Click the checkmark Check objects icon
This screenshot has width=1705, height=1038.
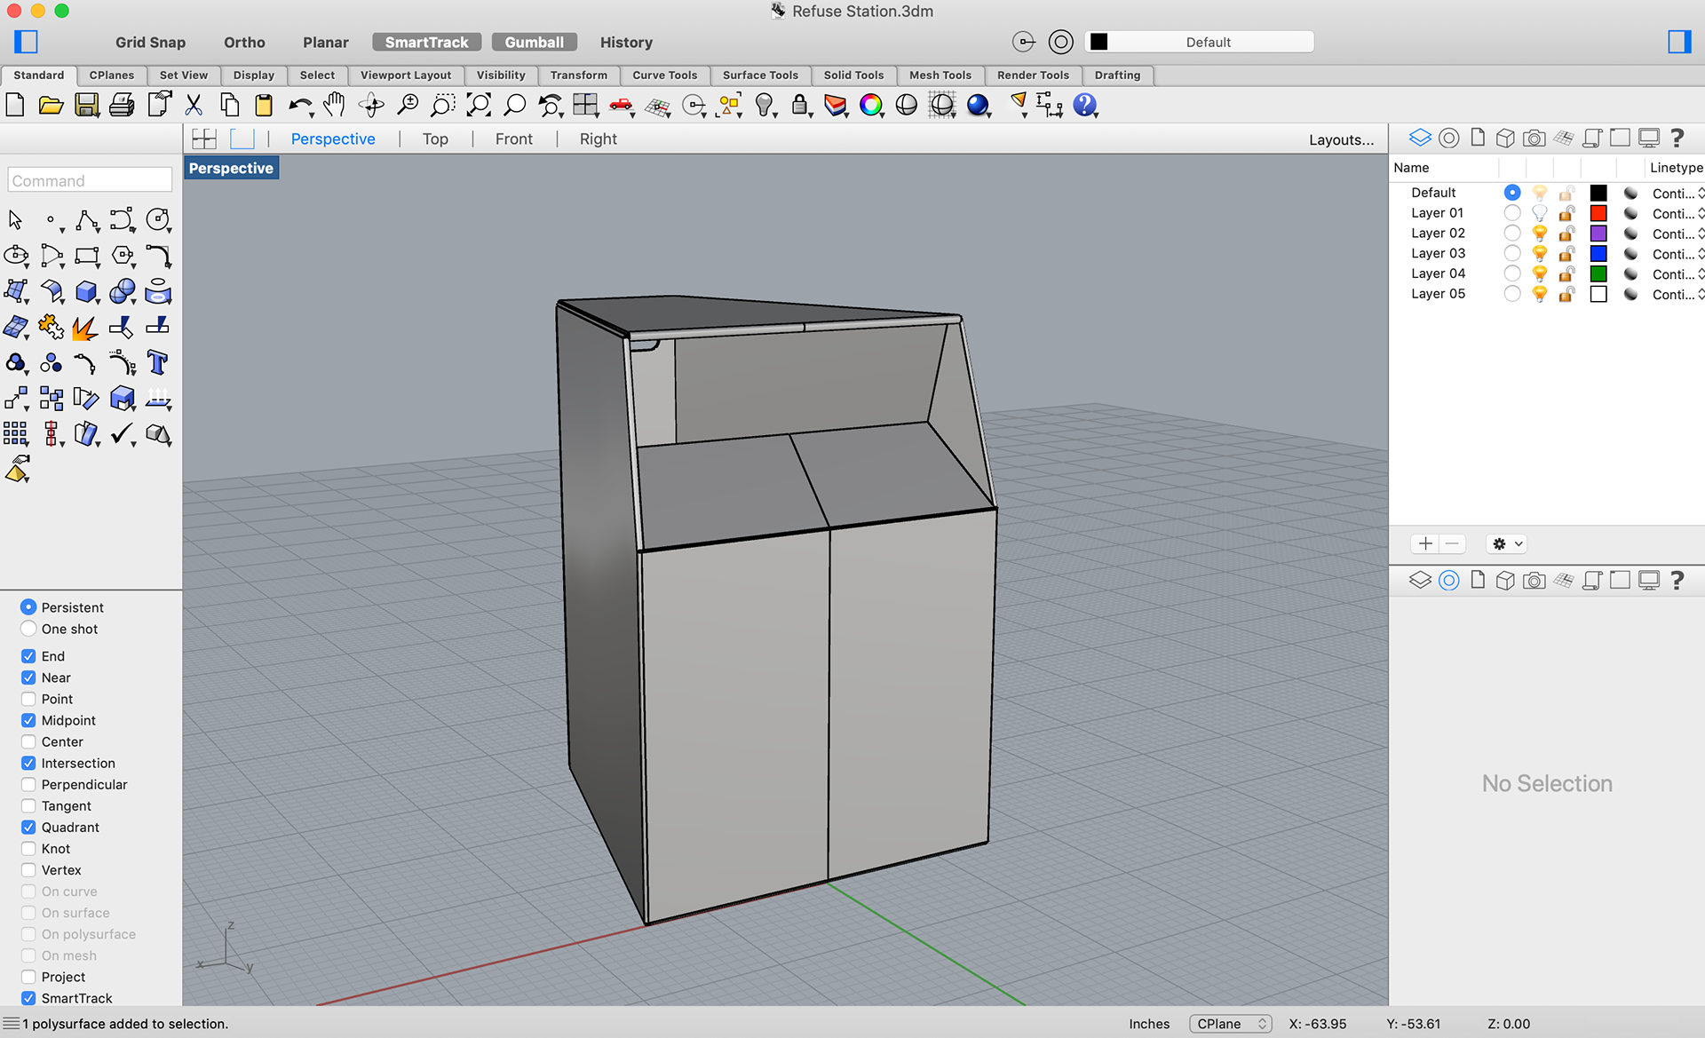click(123, 433)
